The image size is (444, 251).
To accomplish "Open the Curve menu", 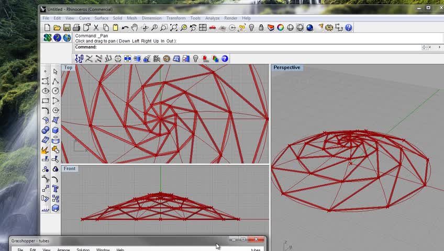I will [x=84, y=18].
